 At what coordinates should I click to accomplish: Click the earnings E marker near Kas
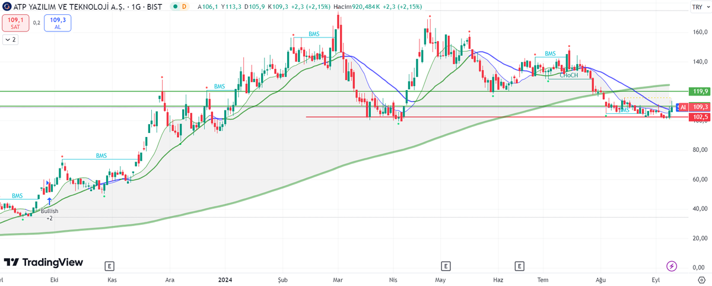tap(109, 266)
